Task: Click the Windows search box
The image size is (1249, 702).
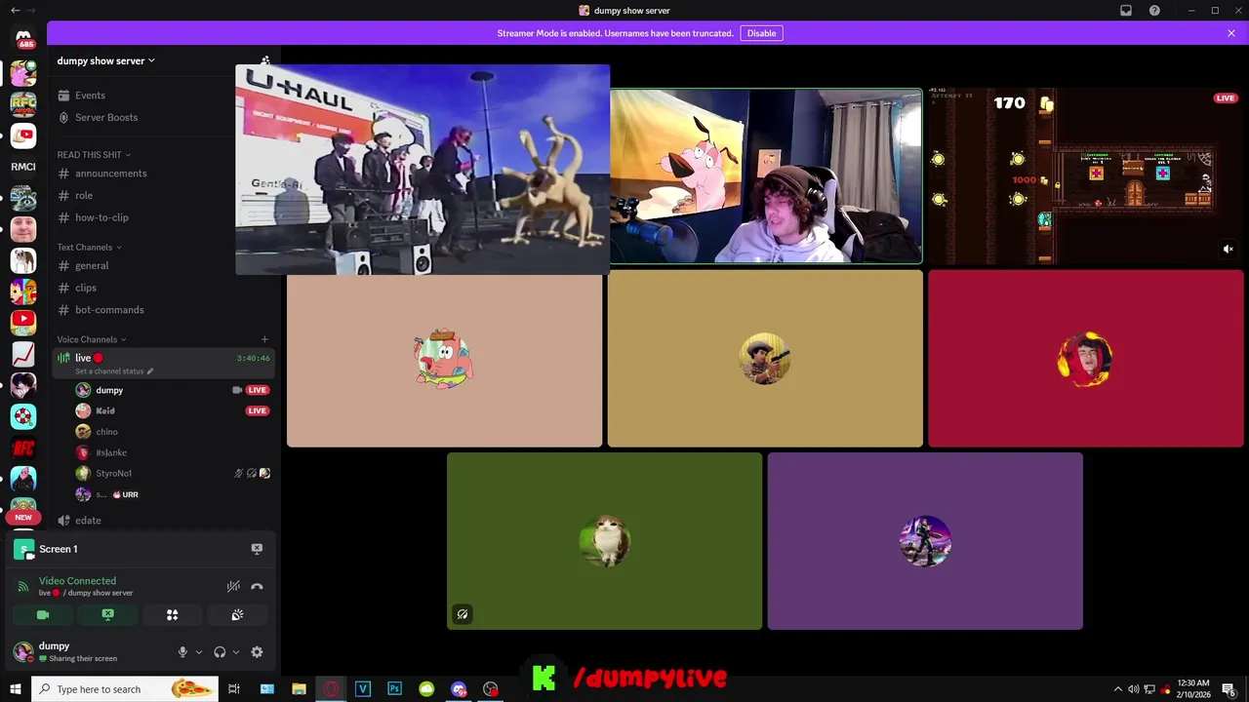Action: coord(126,689)
